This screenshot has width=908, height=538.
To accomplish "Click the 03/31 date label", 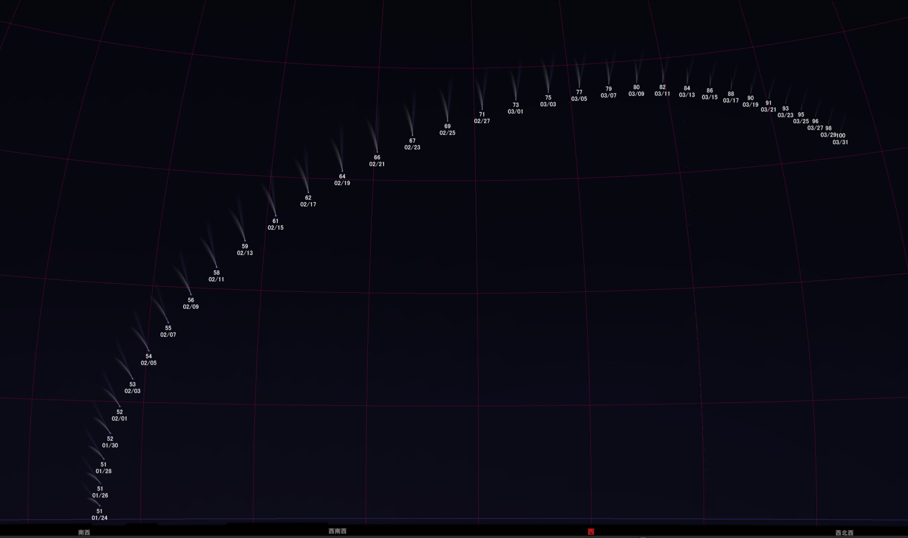I will 840,142.
